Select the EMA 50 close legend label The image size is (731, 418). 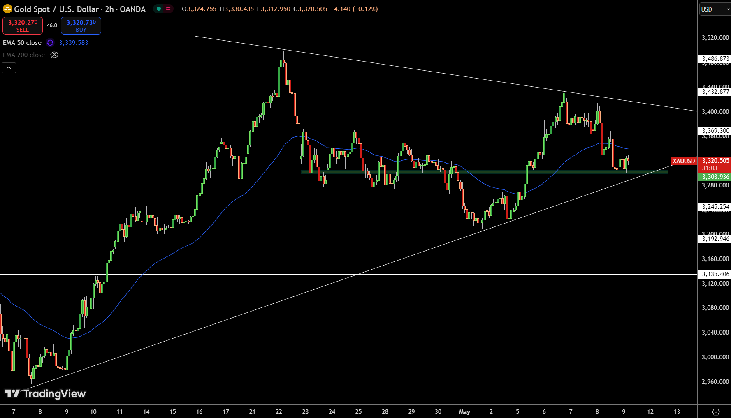click(x=22, y=43)
